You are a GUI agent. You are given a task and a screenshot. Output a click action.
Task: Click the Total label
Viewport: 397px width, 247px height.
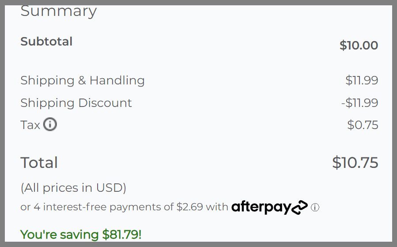[x=39, y=163]
